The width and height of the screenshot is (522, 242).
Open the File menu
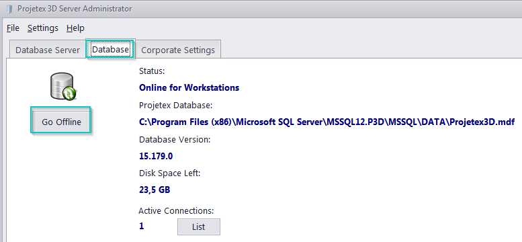click(x=13, y=28)
